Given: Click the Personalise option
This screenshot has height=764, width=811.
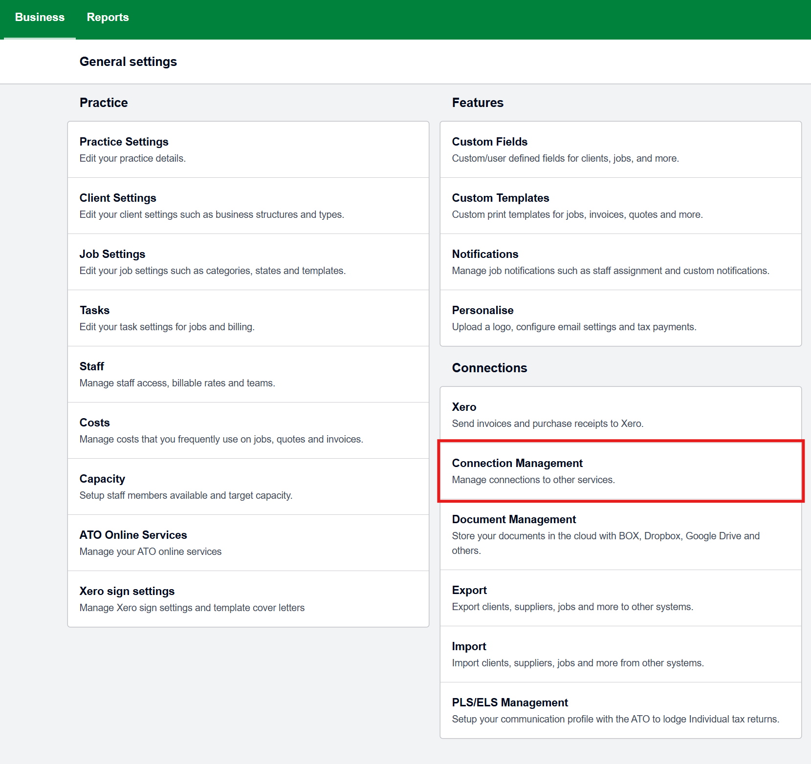Looking at the screenshot, I should tap(482, 310).
